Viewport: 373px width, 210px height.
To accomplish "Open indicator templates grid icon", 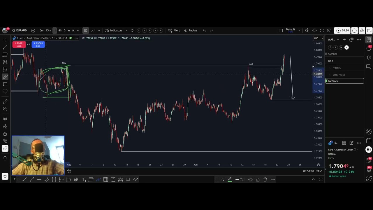I will (133, 30).
